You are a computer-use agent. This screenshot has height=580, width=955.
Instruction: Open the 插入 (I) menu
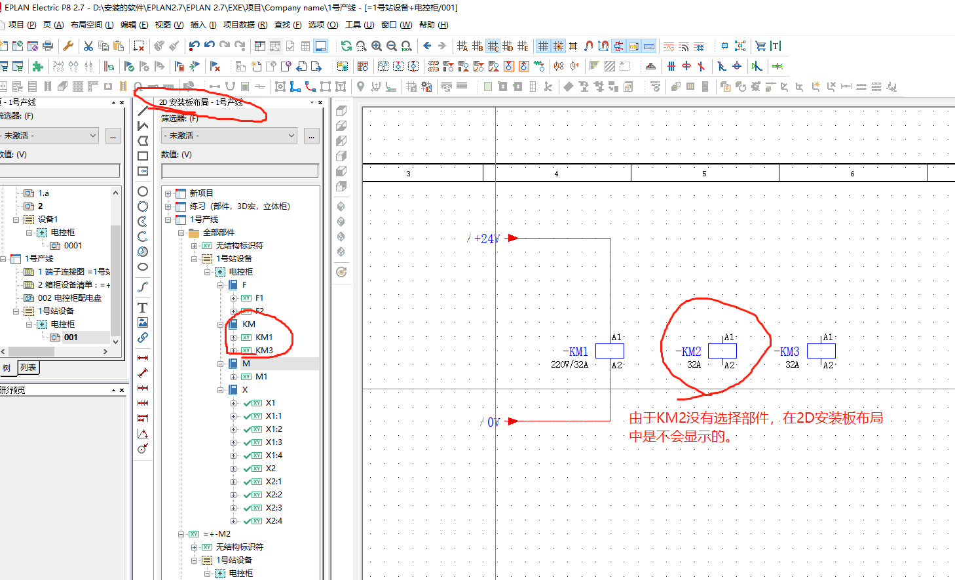pos(202,25)
